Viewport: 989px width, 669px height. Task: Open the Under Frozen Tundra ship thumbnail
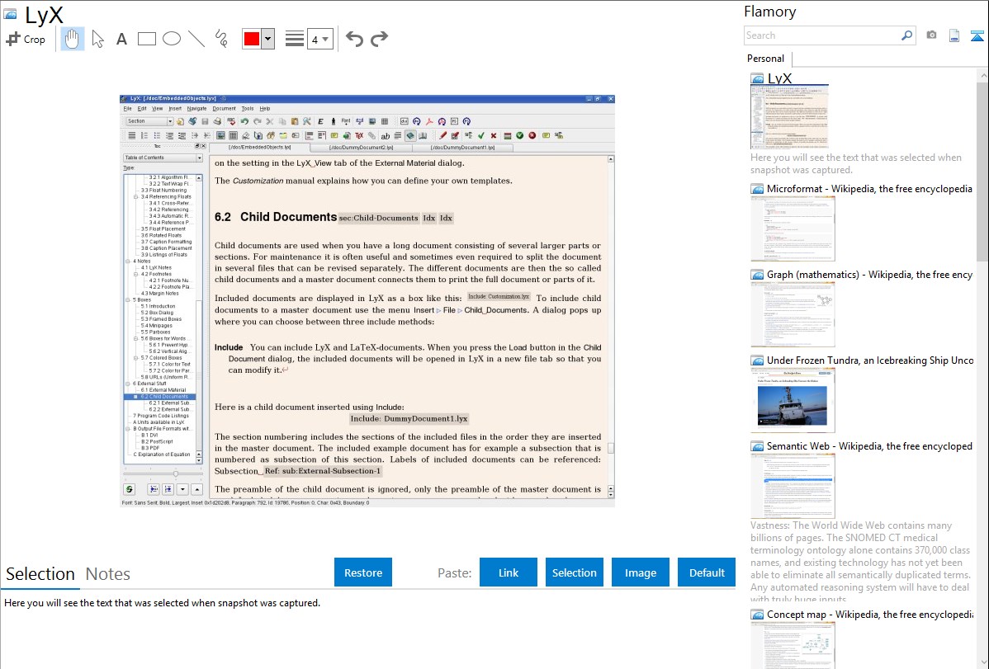(x=793, y=400)
